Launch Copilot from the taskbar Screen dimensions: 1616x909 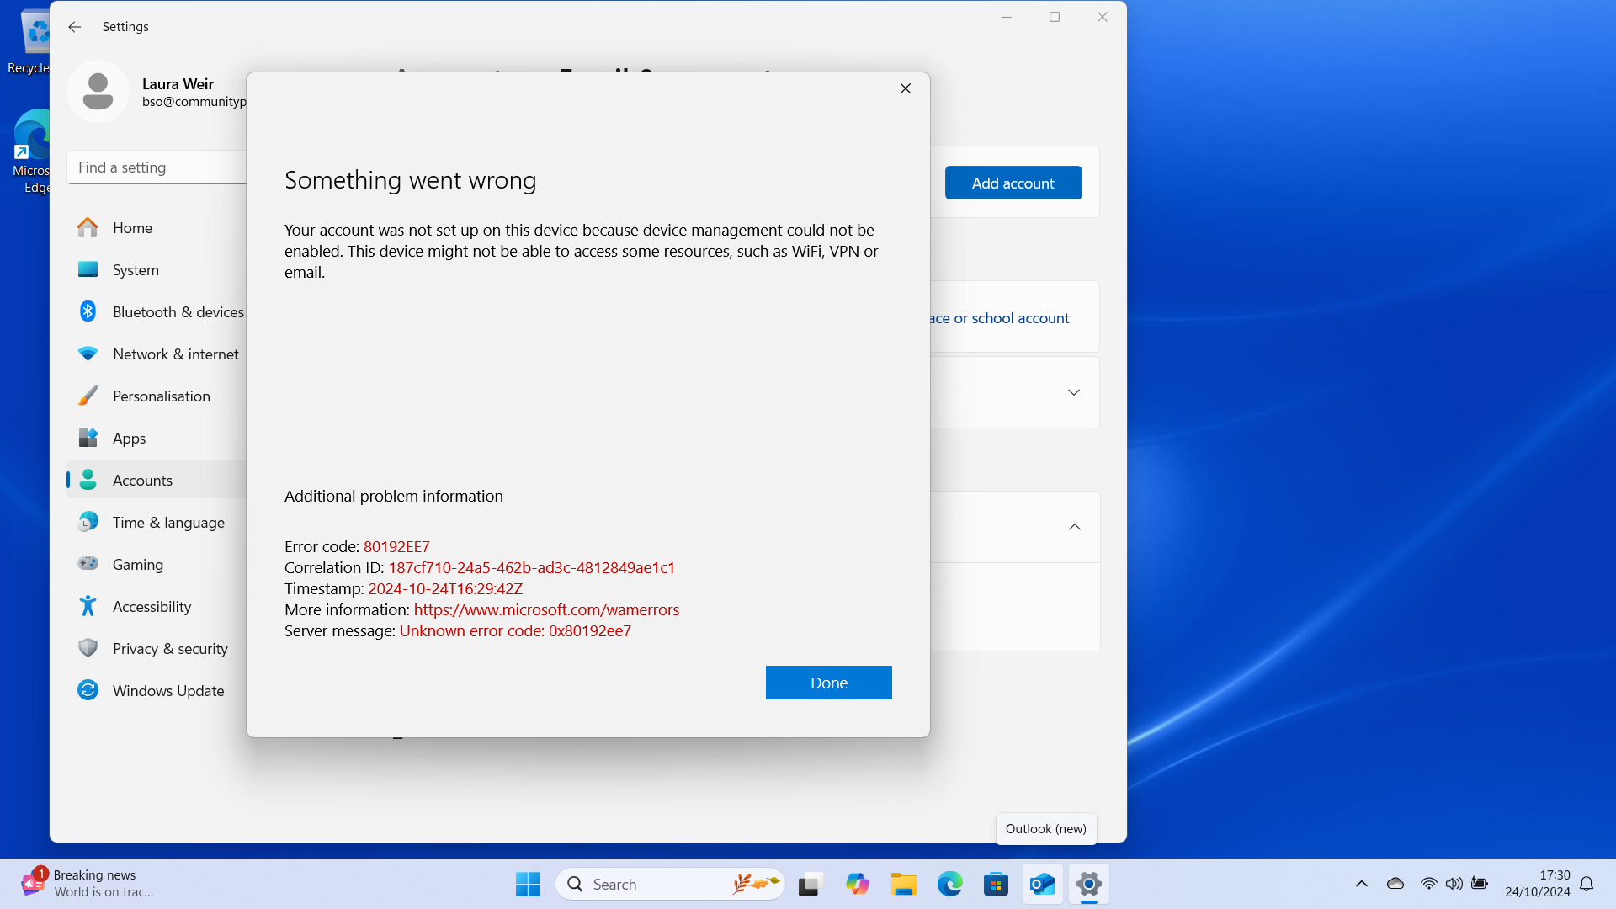coord(857,884)
